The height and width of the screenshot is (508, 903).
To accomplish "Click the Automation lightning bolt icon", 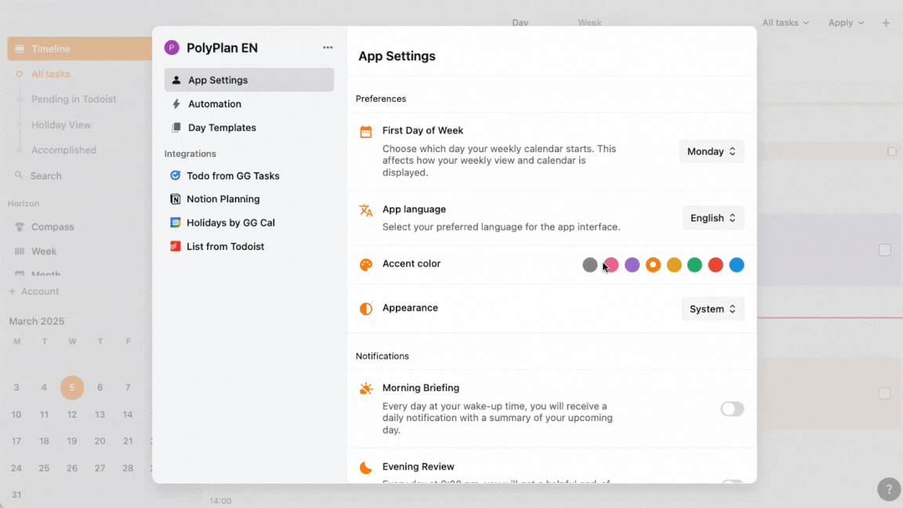I will 176,103.
